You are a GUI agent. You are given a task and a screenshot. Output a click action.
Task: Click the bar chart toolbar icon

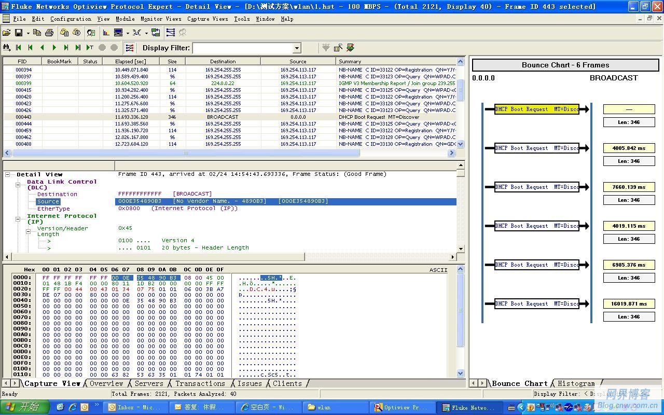pyautogui.click(x=106, y=33)
